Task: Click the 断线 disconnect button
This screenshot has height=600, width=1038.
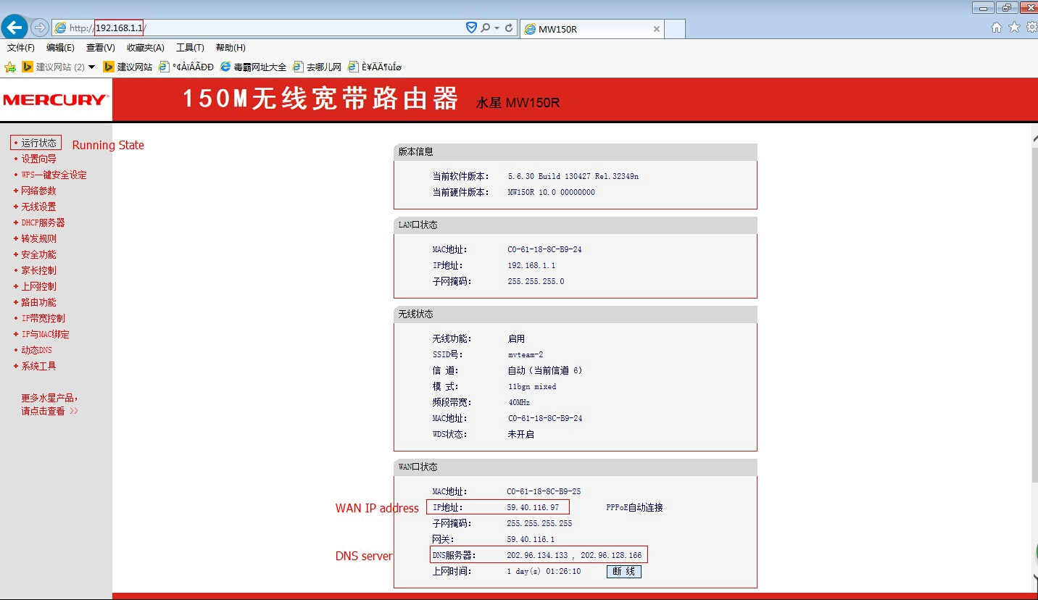Action: (x=624, y=571)
